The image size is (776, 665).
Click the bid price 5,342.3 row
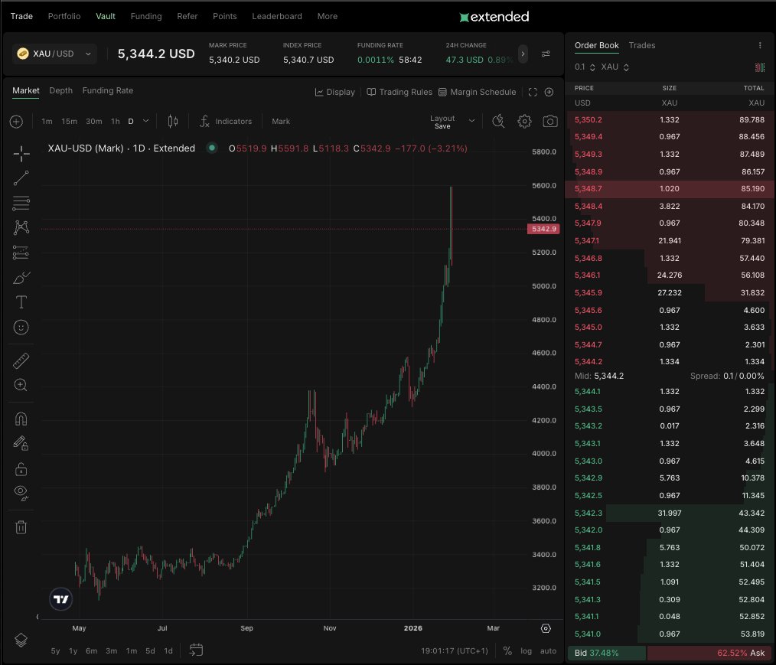tap(670, 513)
